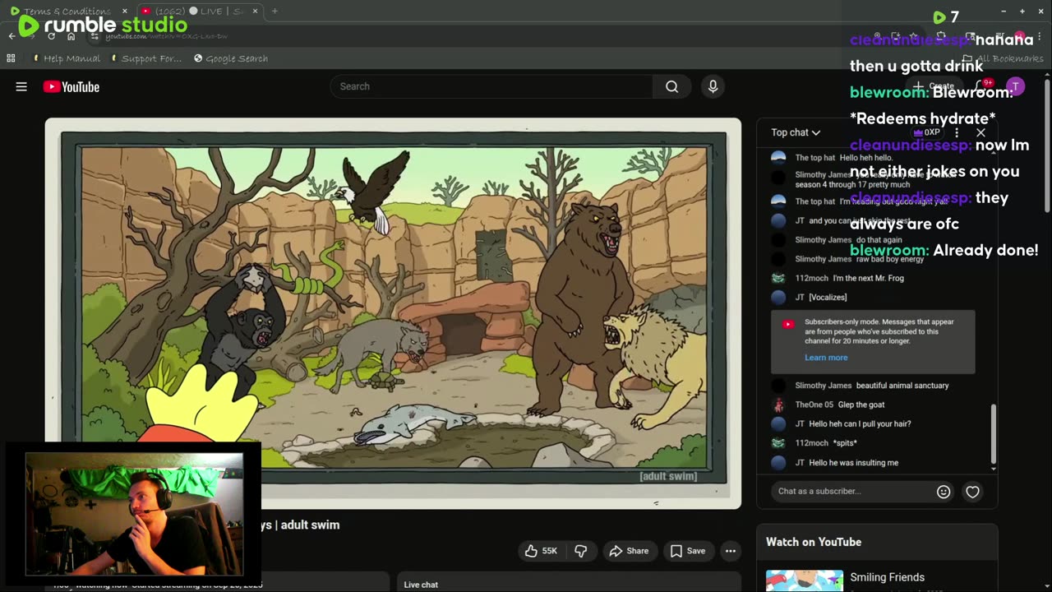Image resolution: width=1052 pixels, height=592 pixels.
Task: Click the YouTube logo
Action: click(x=72, y=86)
